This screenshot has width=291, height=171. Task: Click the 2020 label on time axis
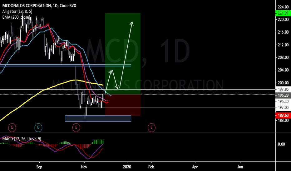pos(127,167)
